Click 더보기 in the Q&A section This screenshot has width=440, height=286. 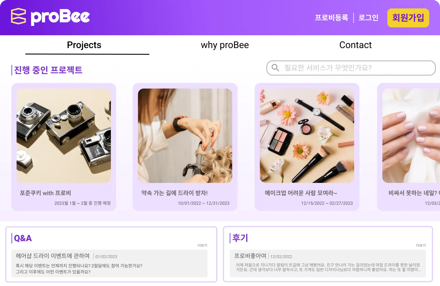pyautogui.click(x=202, y=246)
